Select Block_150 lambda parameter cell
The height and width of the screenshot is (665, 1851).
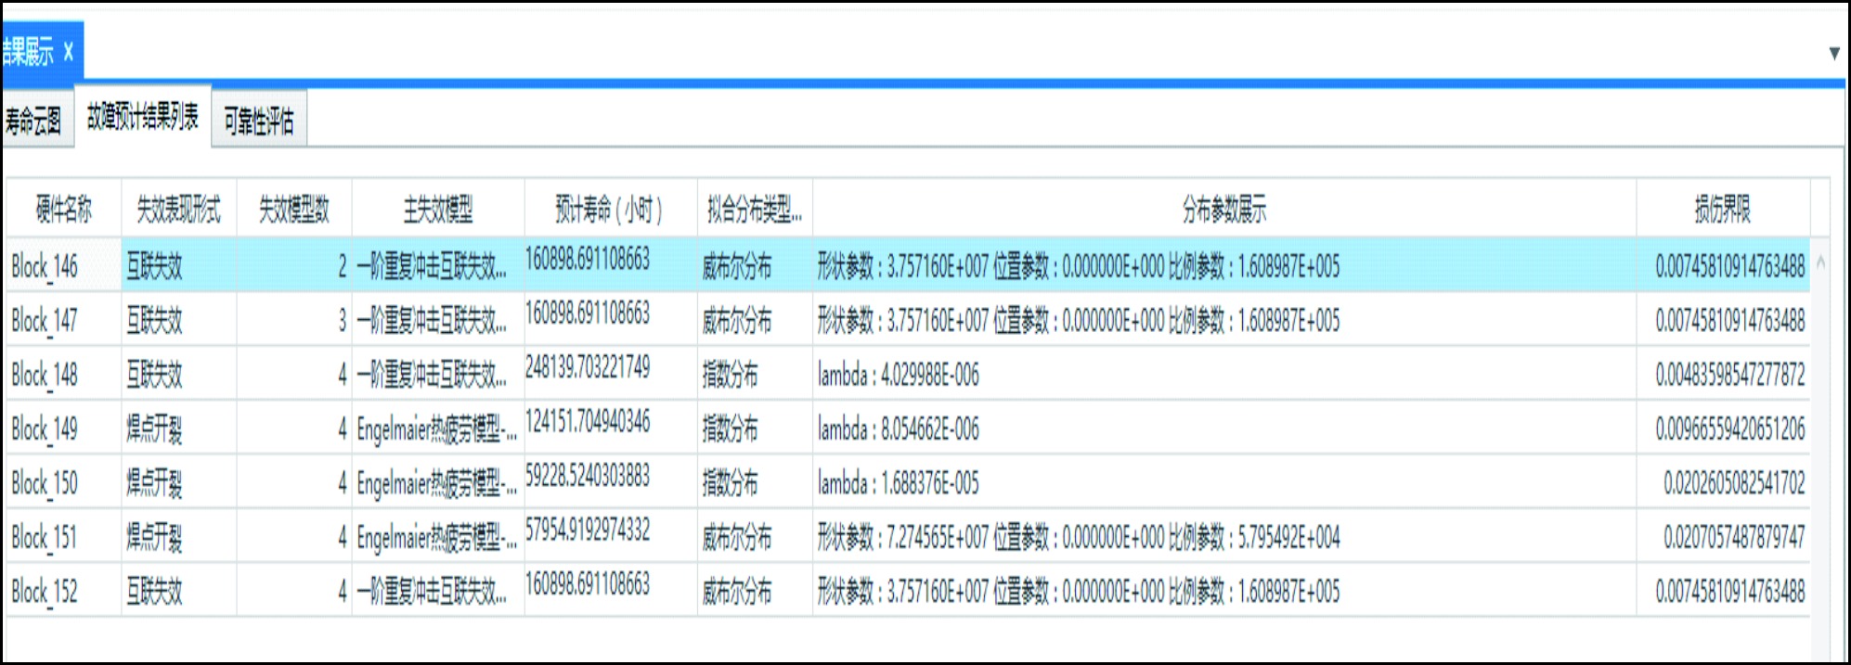(898, 483)
